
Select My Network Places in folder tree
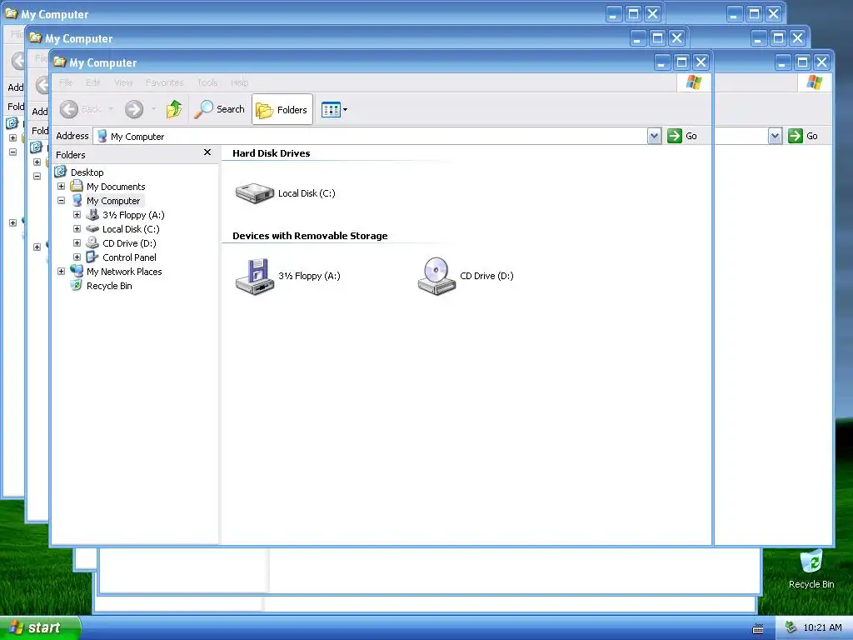124,272
